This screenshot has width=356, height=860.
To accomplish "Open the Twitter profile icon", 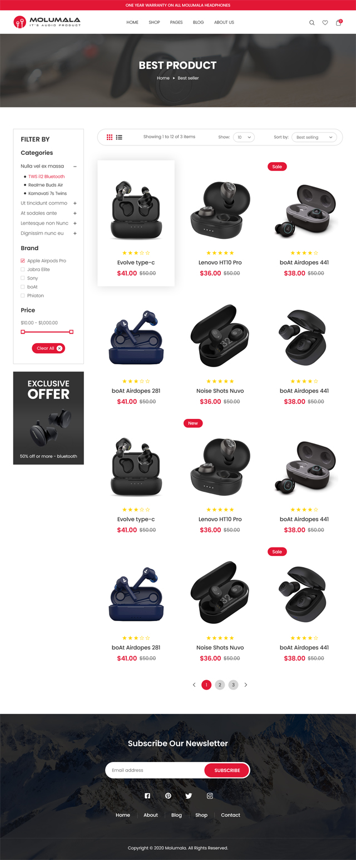I will pyautogui.click(x=189, y=796).
